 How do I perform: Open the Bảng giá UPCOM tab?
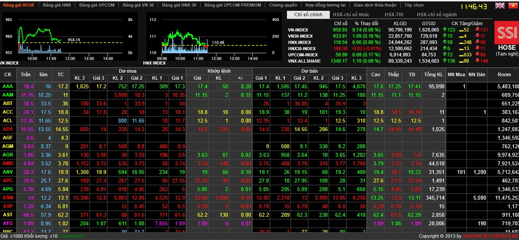98,5
